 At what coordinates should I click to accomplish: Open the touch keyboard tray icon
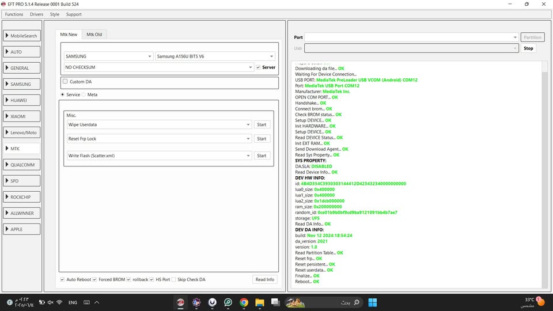tap(86, 302)
